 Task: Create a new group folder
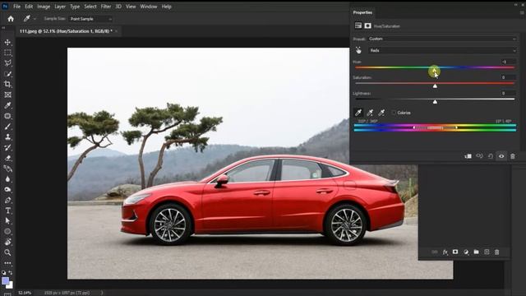477,252
